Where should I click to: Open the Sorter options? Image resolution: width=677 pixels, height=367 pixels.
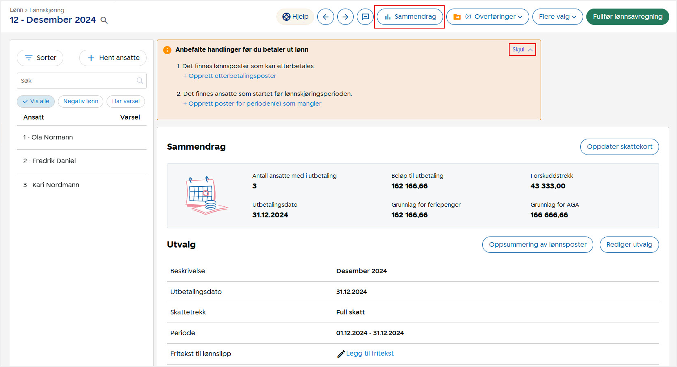click(40, 58)
